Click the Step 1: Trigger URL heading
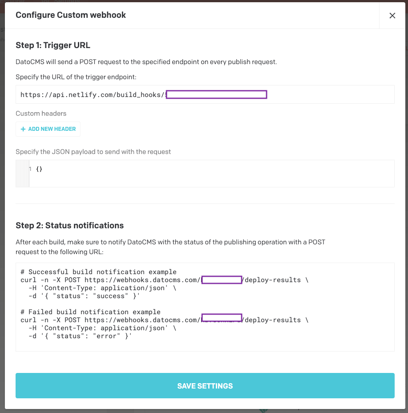408x413 pixels. click(x=53, y=45)
